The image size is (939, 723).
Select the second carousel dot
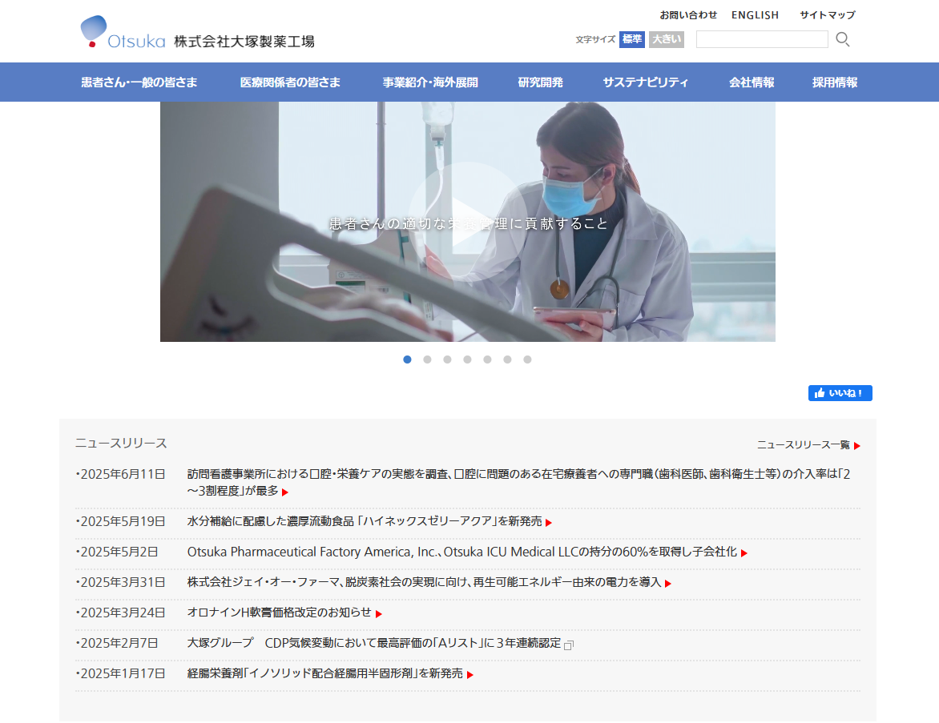click(x=427, y=359)
